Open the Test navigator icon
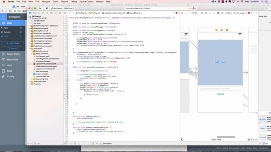The height and width of the screenshot is (152, 271). pos(47,13)
